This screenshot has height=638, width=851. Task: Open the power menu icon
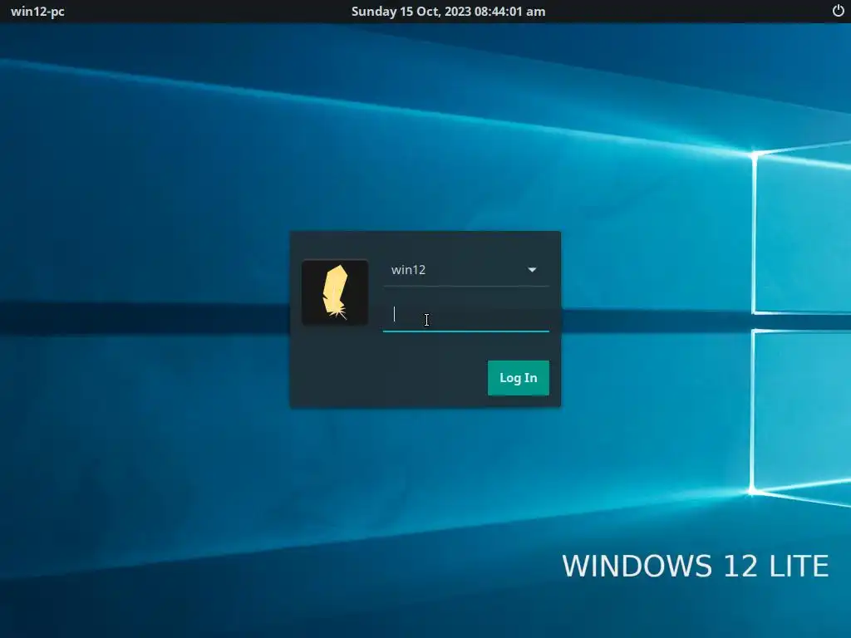click(x=838, y=11)
